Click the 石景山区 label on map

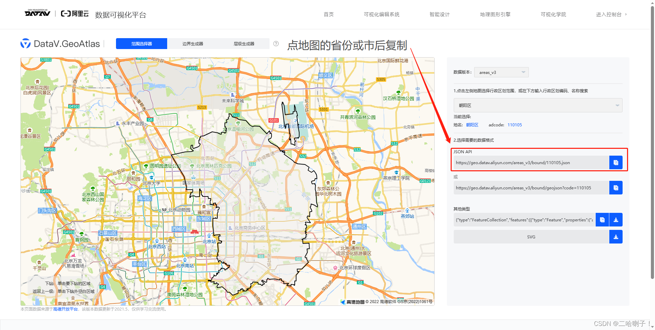108,233
